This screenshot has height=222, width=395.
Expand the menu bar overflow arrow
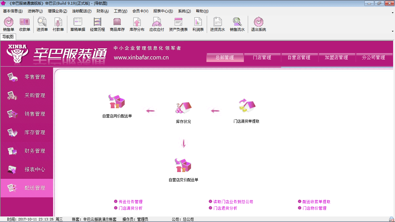pyautogui.click(x=393, y=13)
